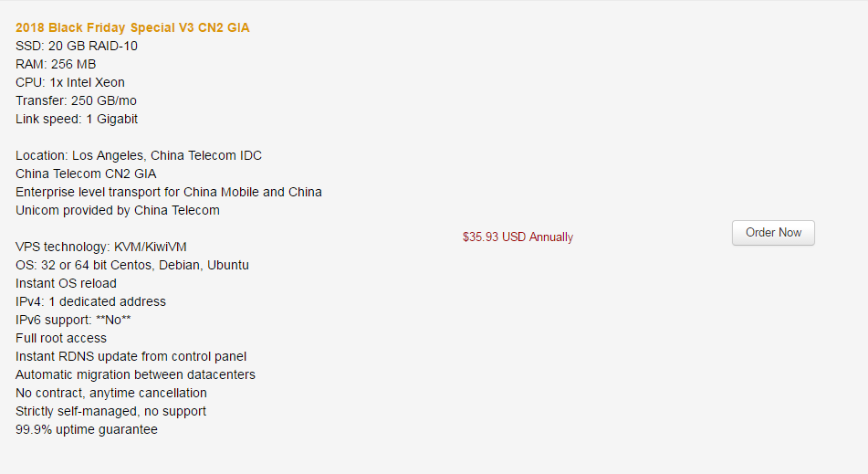The width and height of the screenshot is (868, 474).
Task: Click the VPS technology: KVM/KiwiVM line
Action: pos(100,247)
